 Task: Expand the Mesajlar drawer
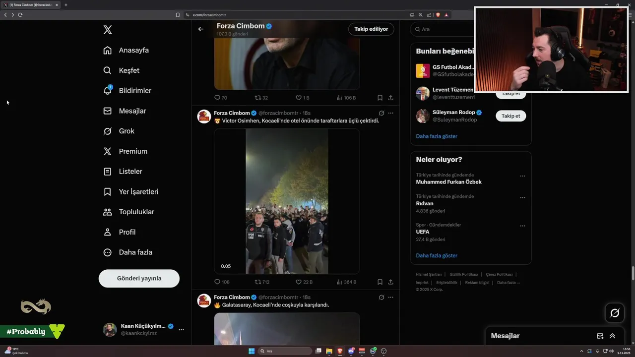612,336
